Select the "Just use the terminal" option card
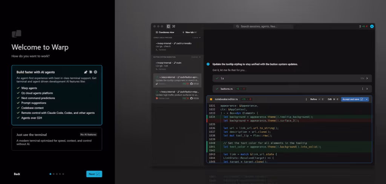Viewport: 386px width, 184px height. coord(57,139)
